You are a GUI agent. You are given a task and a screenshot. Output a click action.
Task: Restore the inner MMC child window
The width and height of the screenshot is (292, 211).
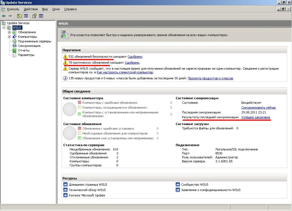(x=283, y=9)
